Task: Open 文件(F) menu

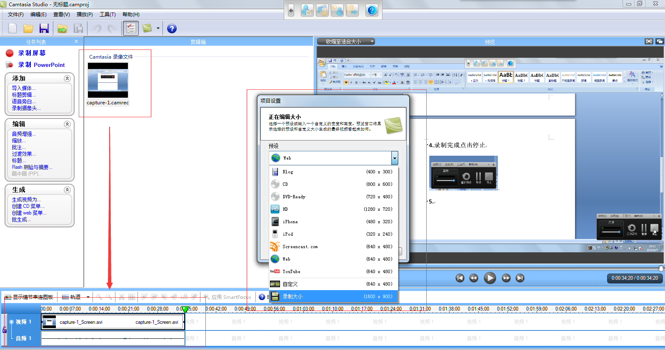Action: tap(16, 15)
